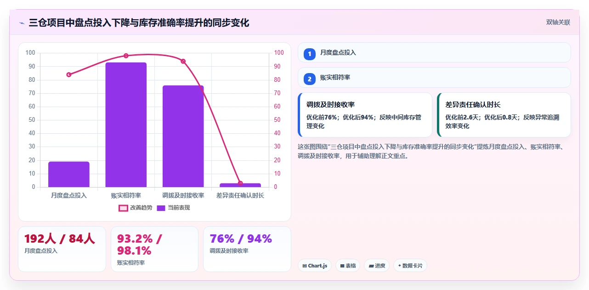The width and height of the screenshot is (589, 290).
Task: Click the x-axis label 月度盘点投入
Action: (x=69, y=195)
